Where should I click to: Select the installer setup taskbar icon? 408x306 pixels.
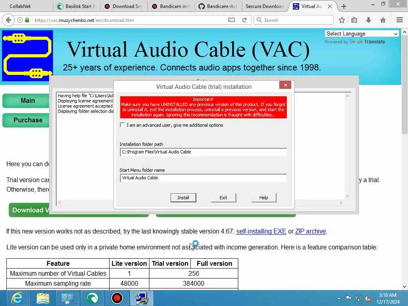(141, 298)
